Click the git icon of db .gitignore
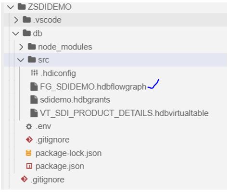 click(x=29, y=140)
